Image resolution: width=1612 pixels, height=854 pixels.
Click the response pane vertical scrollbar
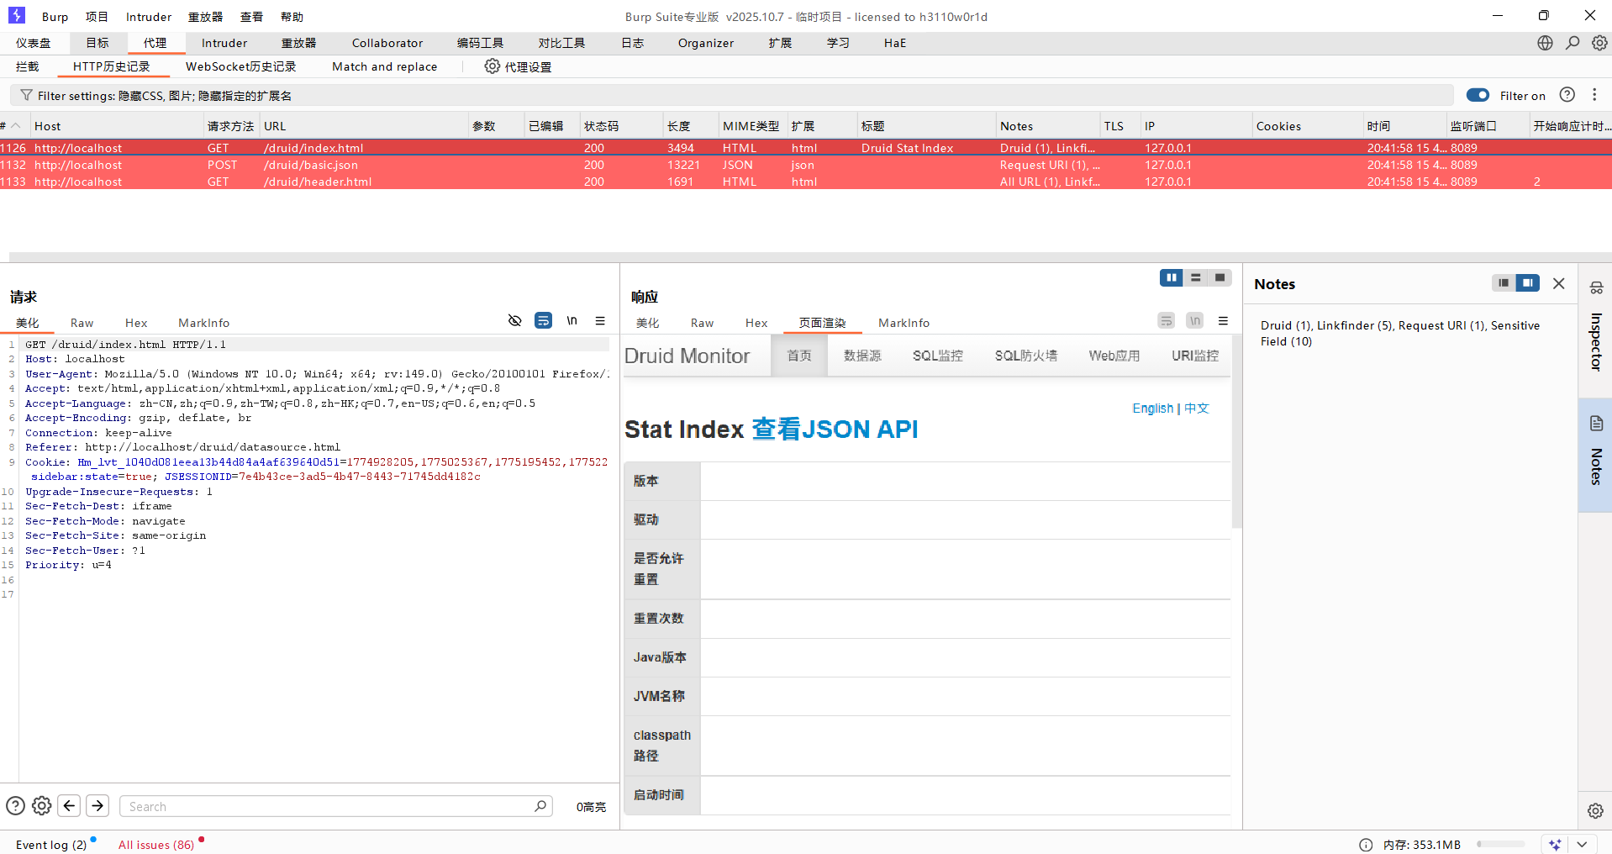click(x=1236, y=431)
